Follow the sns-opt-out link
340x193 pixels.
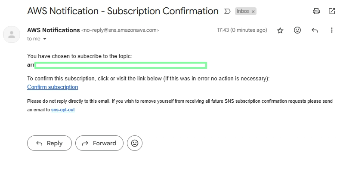click(63, 110)
